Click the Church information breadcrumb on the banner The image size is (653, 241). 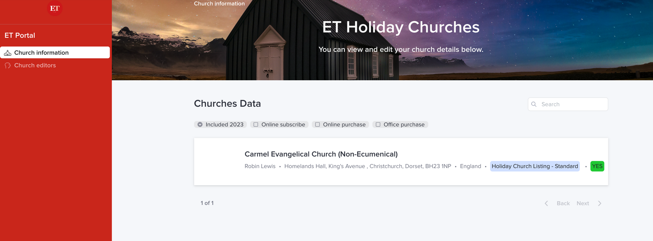pos(219,4)
